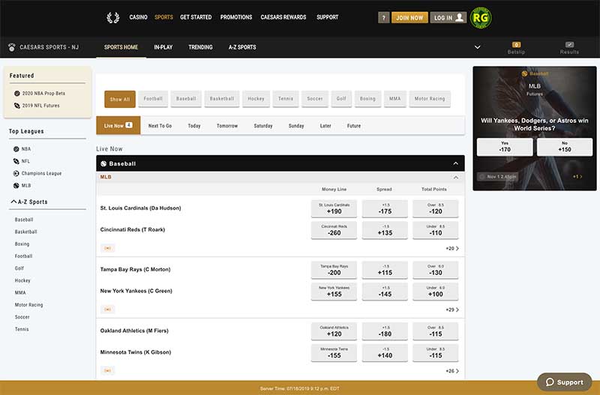600x395 pixels.
Task: Collapse the A-Z Sports sidebar list
Action: pos(13,202)
